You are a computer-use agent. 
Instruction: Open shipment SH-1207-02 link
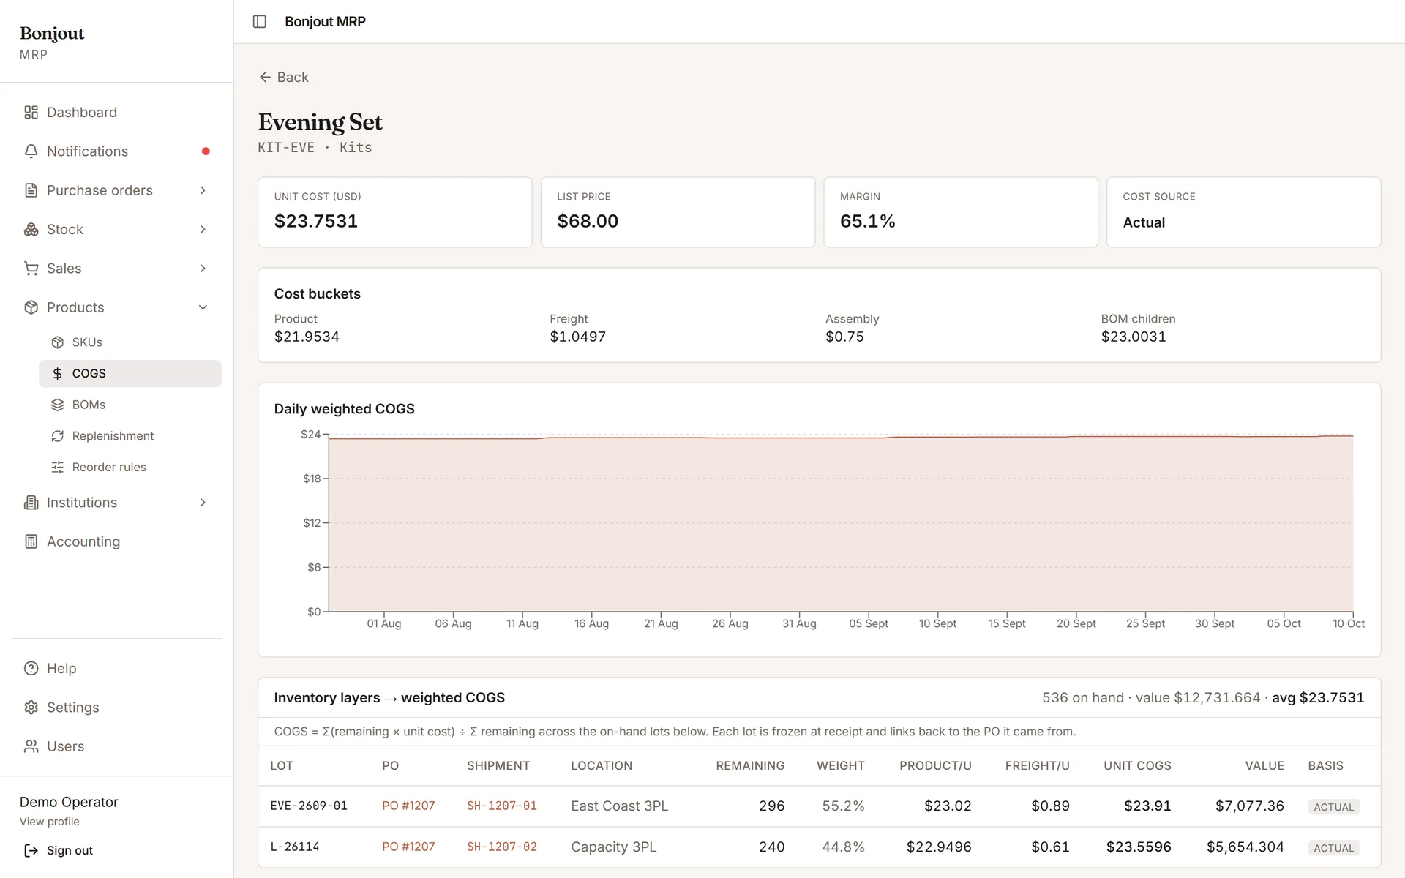coord(502,847)
